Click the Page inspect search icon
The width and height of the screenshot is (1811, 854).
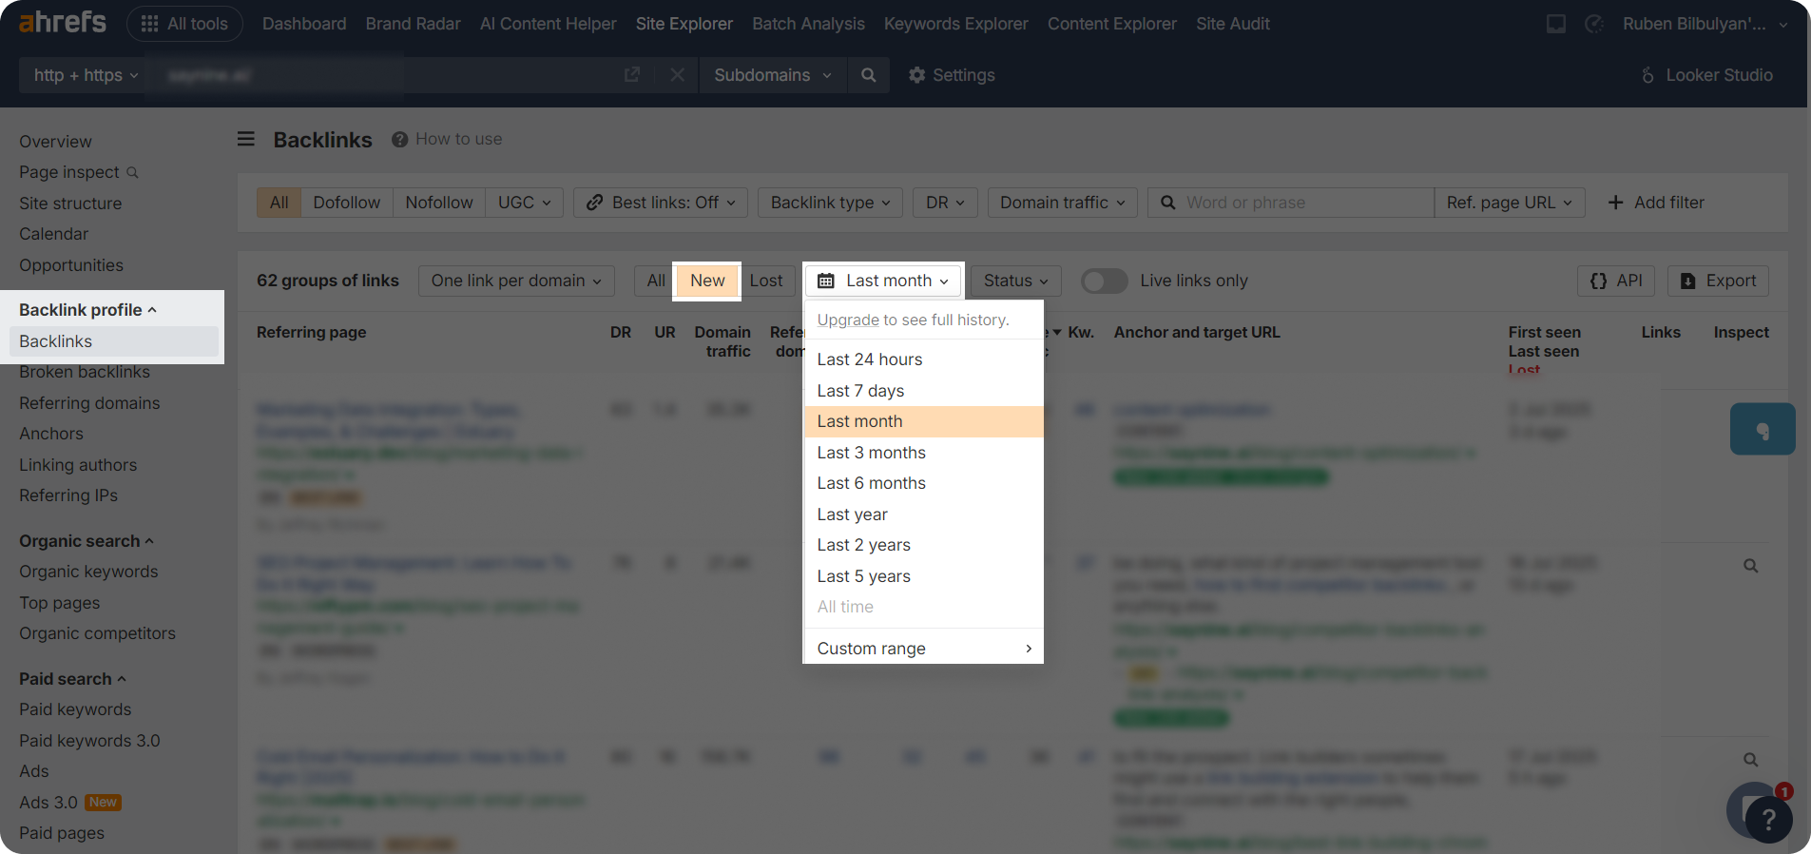pyautogui.click(x=132, y=172)
